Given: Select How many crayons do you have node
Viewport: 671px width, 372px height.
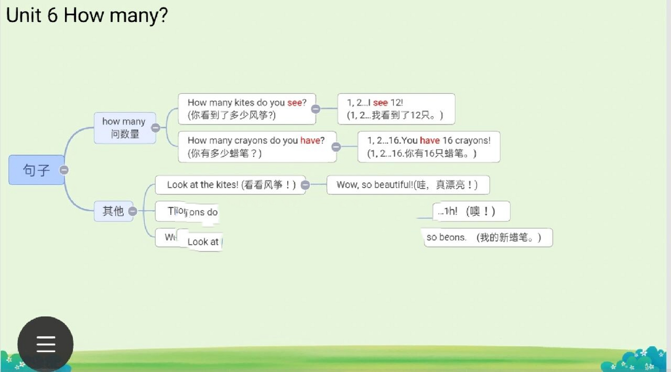Looking at the screenshot, I should [256, 147].
